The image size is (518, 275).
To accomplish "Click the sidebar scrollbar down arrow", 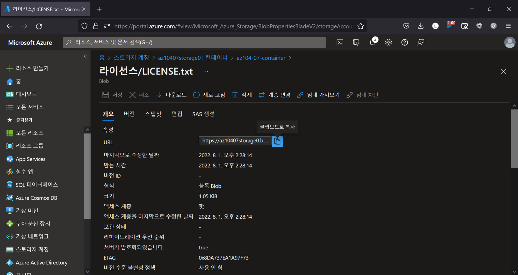I will click(88, 272).
